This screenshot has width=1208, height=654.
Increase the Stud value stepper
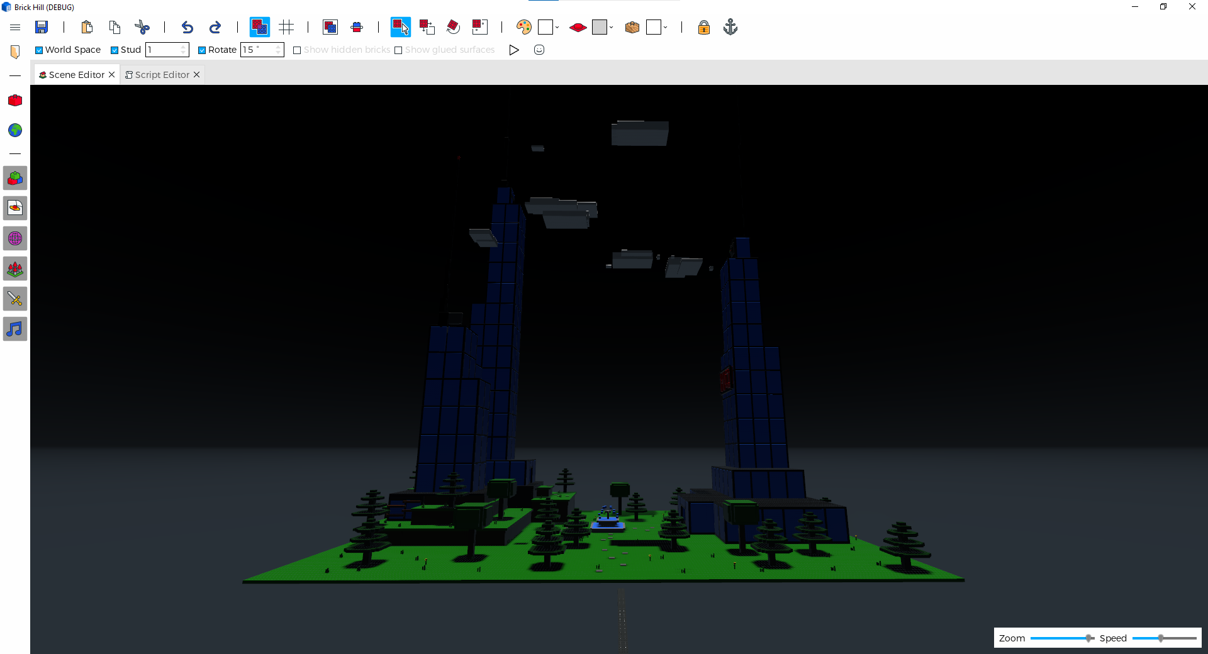184,47
